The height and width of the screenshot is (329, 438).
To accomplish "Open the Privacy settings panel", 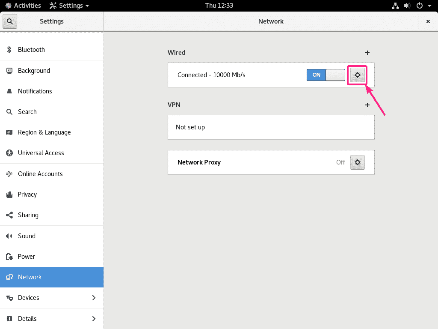I will click(27, 194).
